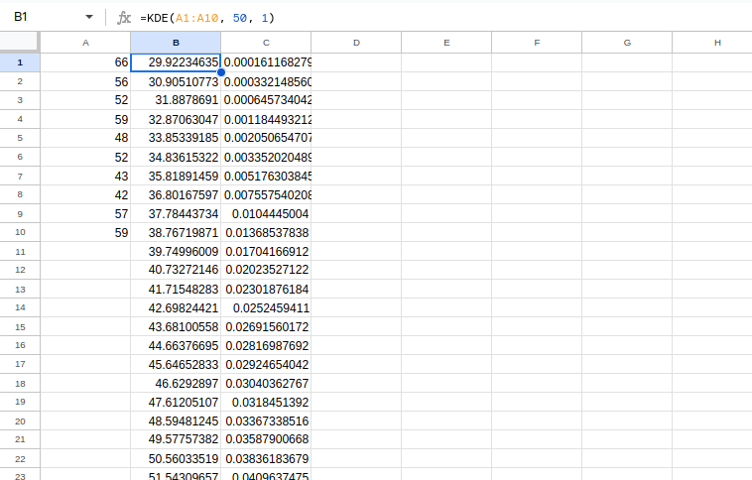The width and height of the screenshot is (752, 480).
Task: Select row 1 header
Action: [20, 62]
